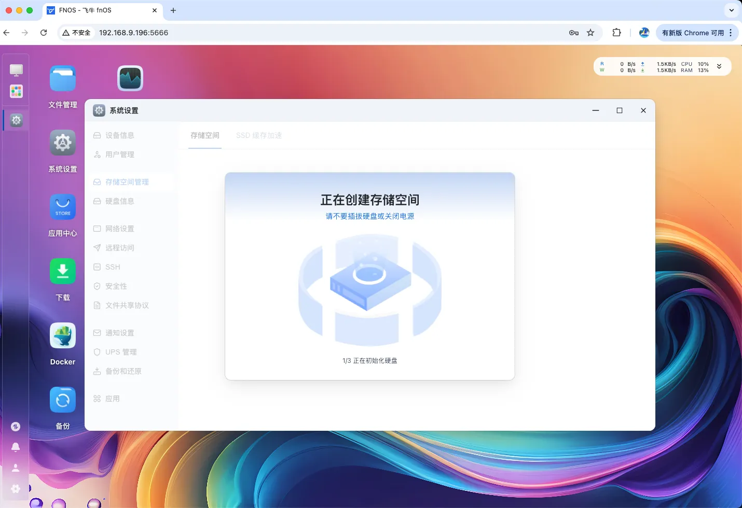This screenshot has height=508, width=742.
Task: Open 安全性 settings
Action: [x=116, y=286]
